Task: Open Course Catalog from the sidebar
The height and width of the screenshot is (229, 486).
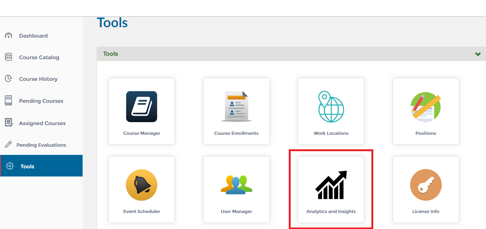Action: (x=39, y=57)
